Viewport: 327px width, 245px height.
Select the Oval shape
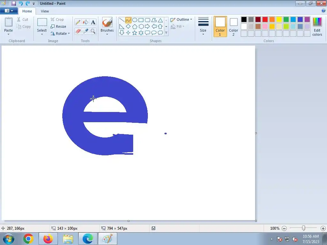(135, 20)
